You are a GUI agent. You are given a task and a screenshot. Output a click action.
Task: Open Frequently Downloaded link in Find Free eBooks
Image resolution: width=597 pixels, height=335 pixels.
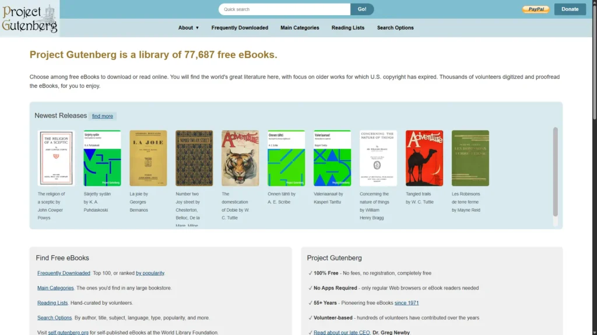(x=64, y=273)
